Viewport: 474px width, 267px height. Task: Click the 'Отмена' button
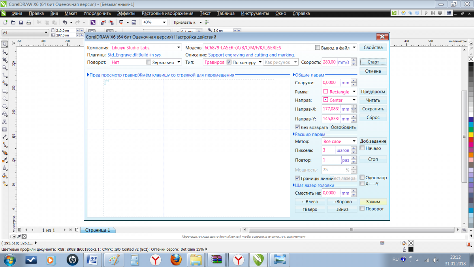373,72
